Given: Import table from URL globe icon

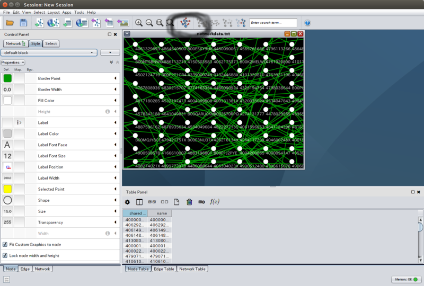Looking at the screenshot, I should pos(82,23).
